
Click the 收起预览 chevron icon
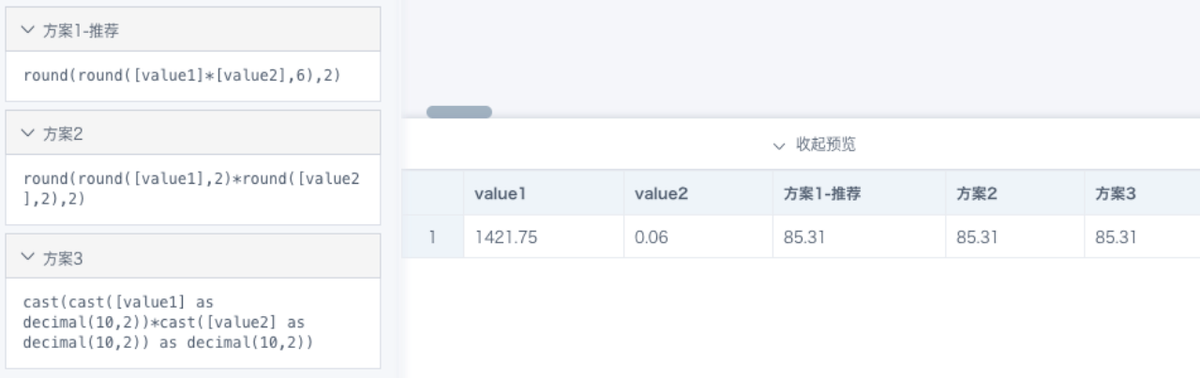780,145
